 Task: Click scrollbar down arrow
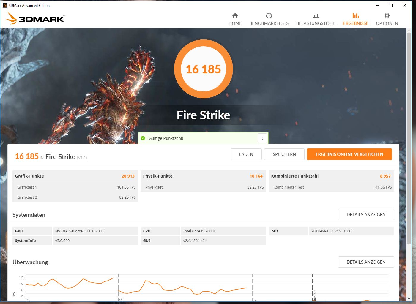pos(409,299)
